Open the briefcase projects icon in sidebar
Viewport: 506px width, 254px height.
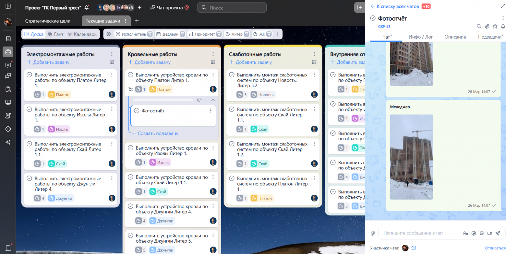[x=8, y=52]
